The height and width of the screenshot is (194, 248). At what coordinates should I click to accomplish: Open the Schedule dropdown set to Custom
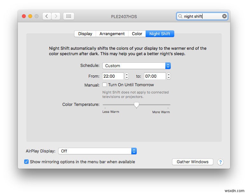[136, 66]
